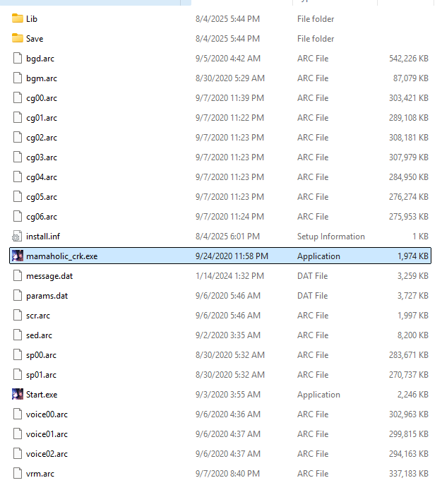Click the date "1/14/2024 1:32 PM"
The width and height of the screenshot is (442, 490).
(x=229, y=276)
